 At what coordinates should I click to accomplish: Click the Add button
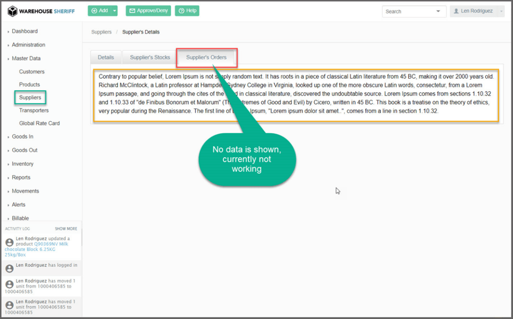[x=99, y=11]
